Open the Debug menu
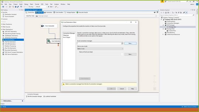Viewport: 199px width, 112px height. pos(26,4)
